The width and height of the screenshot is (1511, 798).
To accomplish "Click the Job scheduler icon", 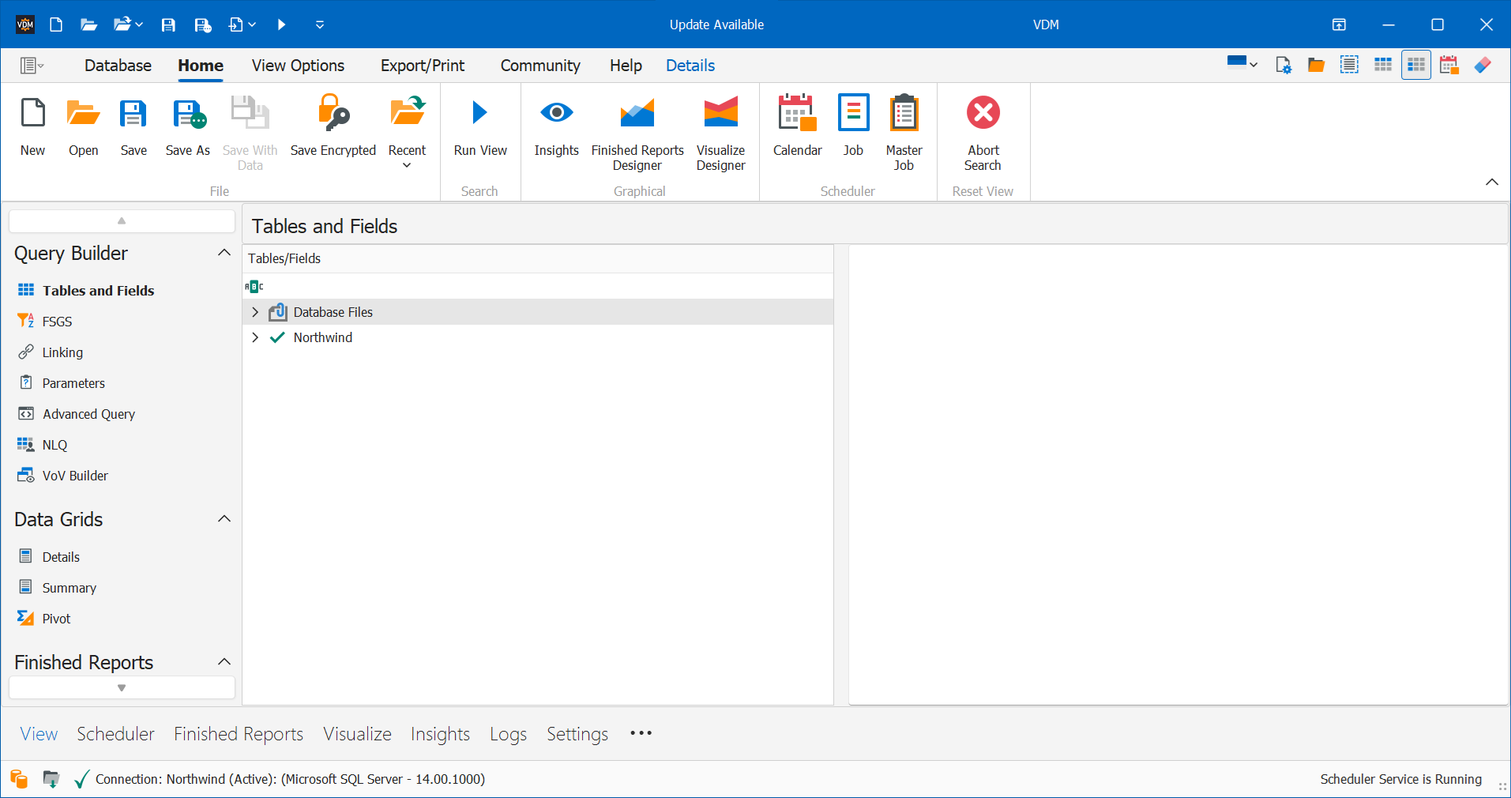I will (853, 112).
